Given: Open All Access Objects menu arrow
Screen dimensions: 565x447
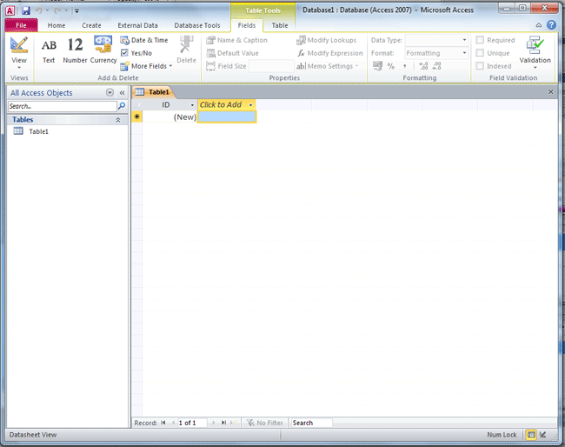Looking at the screenshot, I should pyautogui.click(x=110, y=93).
